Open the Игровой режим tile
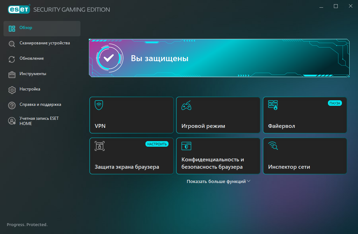The width and height of the screenshot is (358, 234). pyautogui.click(x=218, y=115)
